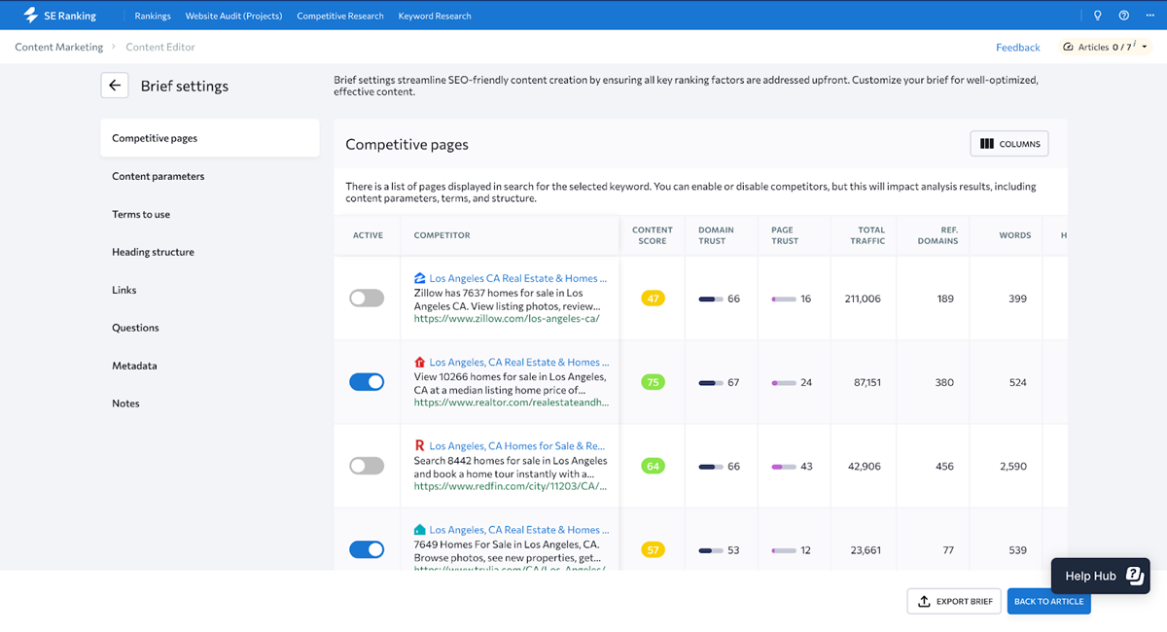The image size is (1167, 632).
Task: Click the Realtor.com favicon icon
Action: point(420,362)
